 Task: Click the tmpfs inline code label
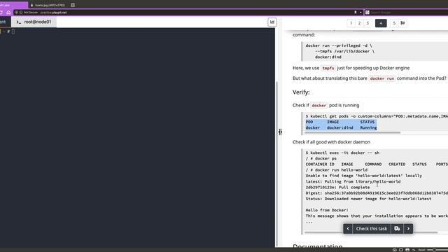tap(328, 69)
